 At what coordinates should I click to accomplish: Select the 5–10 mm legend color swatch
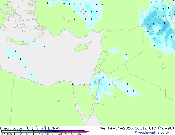coord(30,131)
